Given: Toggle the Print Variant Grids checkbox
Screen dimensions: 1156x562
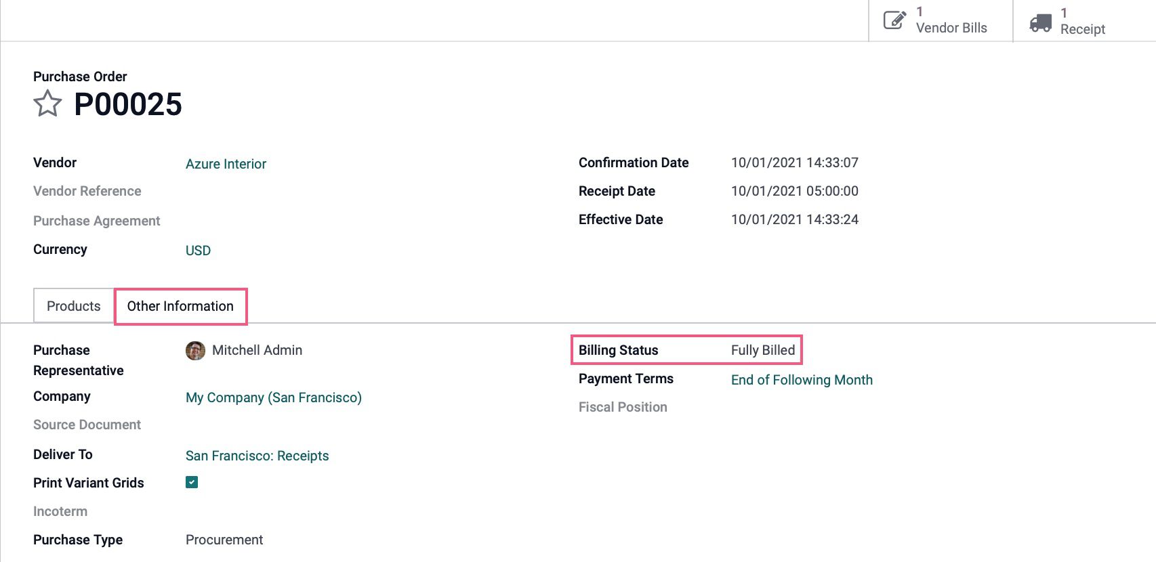Looking at the screenshot, I should 192,482.
